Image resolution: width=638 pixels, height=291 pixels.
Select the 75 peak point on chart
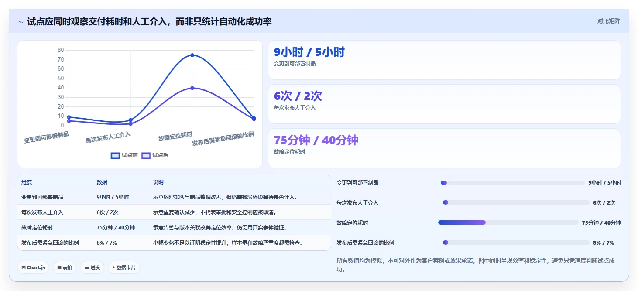pyautogui.click(x=192, y=55)
